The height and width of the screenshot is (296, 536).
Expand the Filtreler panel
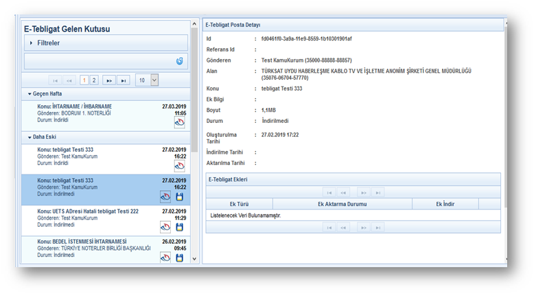coord(32,43)
